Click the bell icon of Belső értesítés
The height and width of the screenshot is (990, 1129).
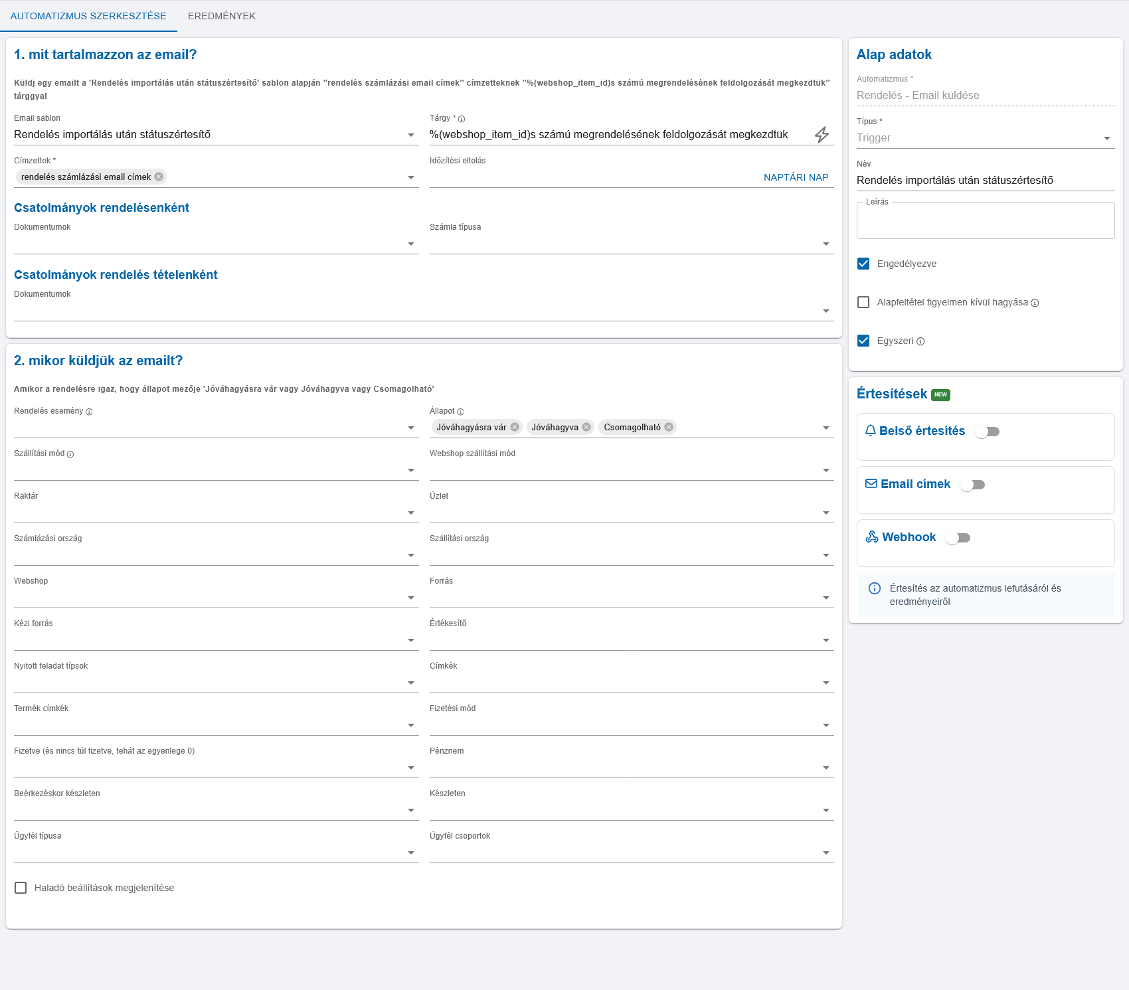coord(871,430)
